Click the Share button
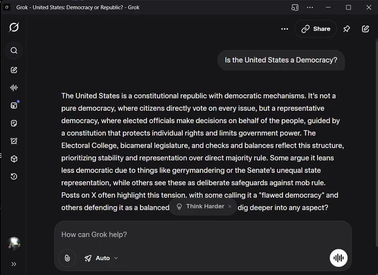 coord(316,29)
